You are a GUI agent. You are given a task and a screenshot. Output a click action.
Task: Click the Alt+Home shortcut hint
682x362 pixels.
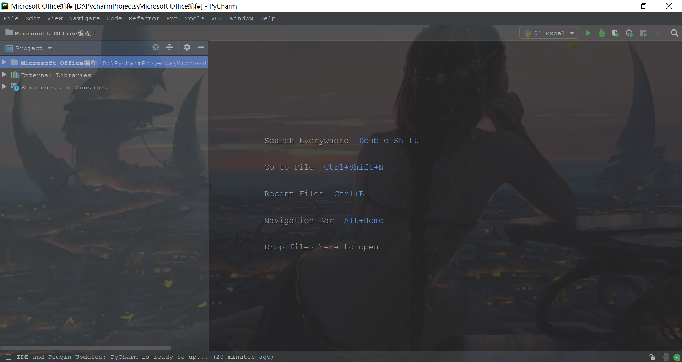(x=363, y=220)
